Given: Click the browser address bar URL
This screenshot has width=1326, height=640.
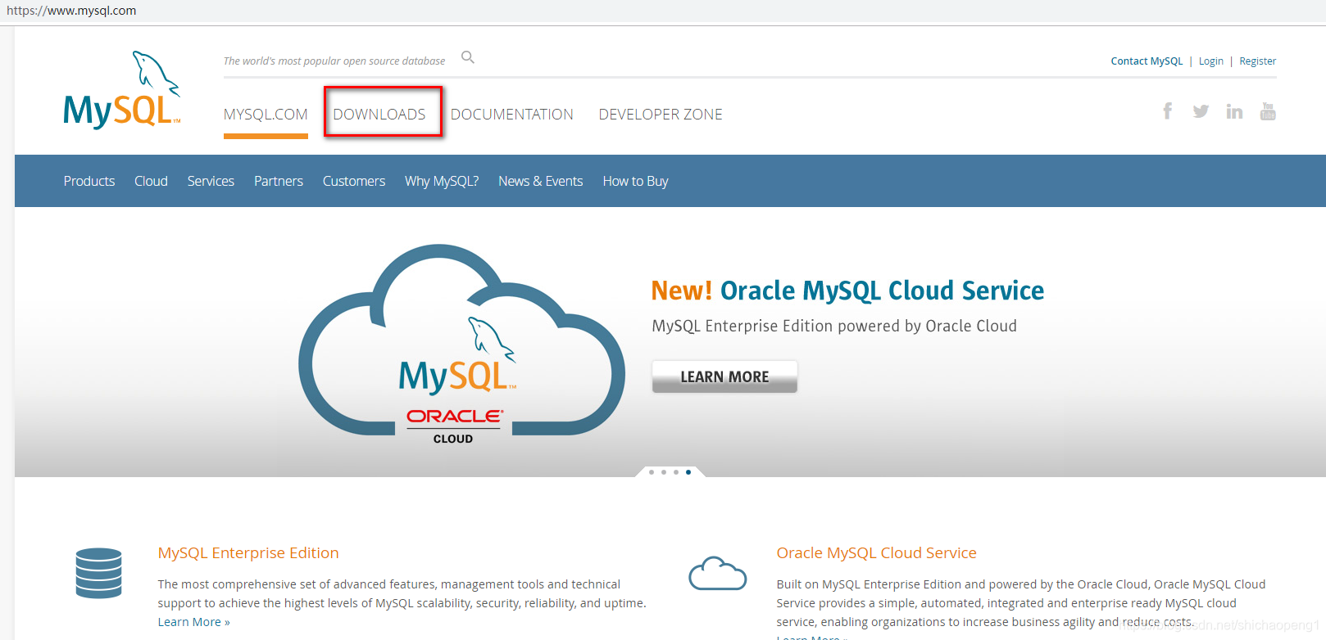Looking at the screenshot, I should [71, 11].
